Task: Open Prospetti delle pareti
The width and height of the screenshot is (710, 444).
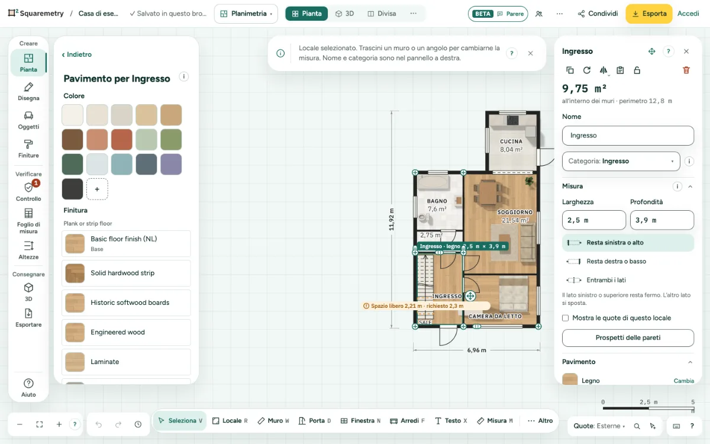Action: coord(628,337)
